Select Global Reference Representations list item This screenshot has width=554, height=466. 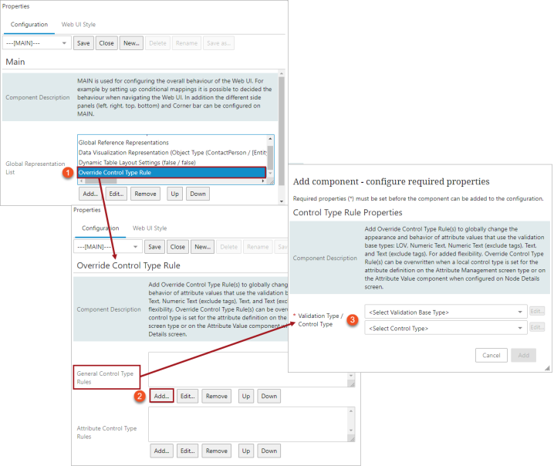pos(123,143)
